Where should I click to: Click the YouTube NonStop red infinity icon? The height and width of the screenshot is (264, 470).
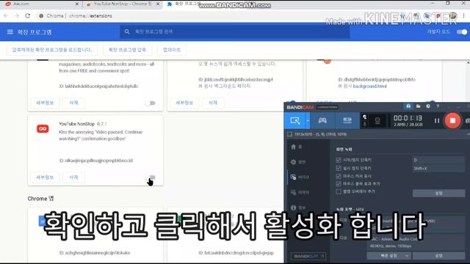tap(43, 129)
